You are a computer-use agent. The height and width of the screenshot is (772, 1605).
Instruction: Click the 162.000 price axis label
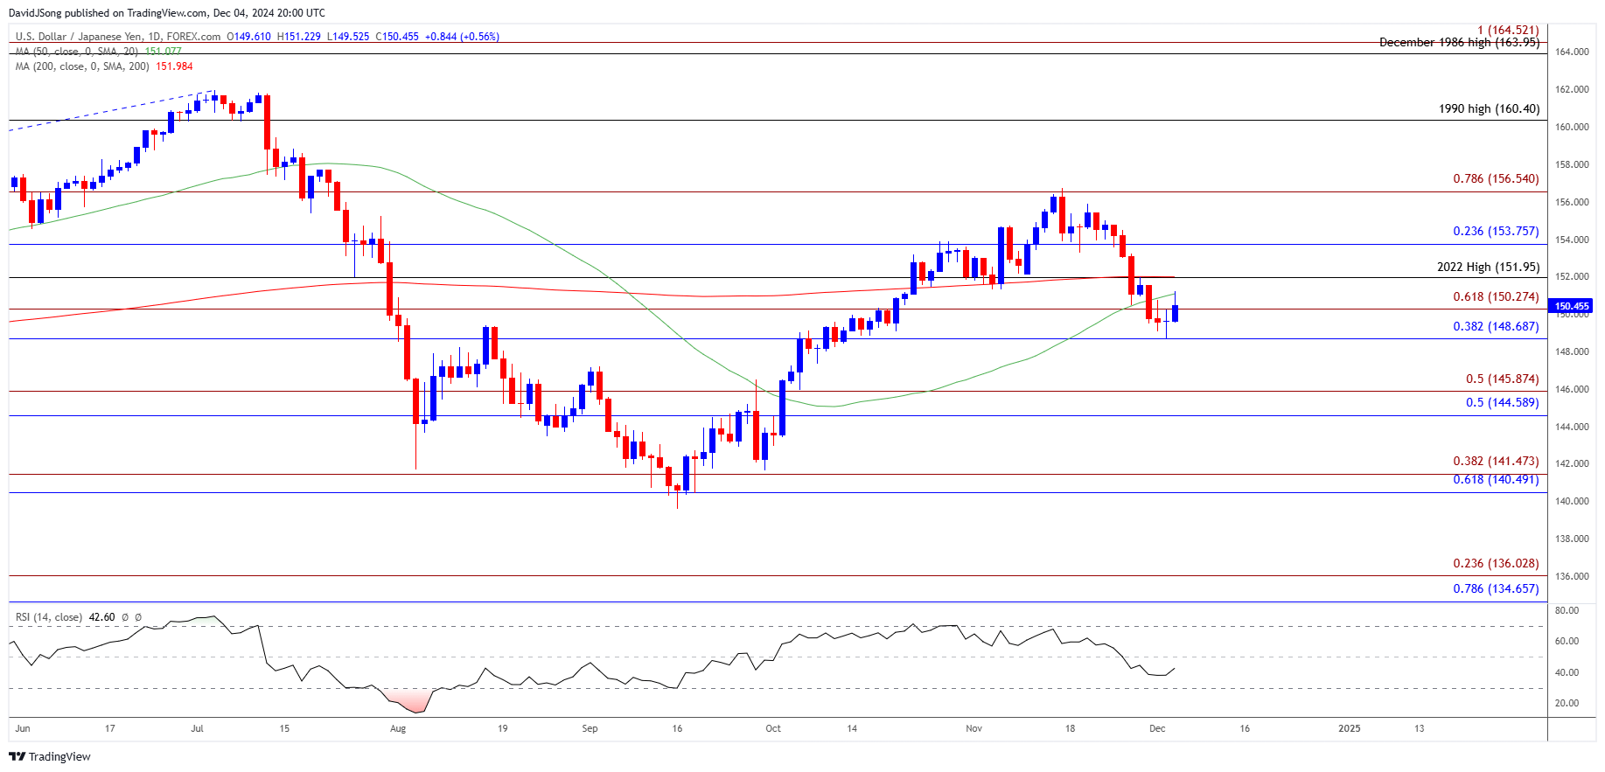pyautogui.click(x=1572, y=90)
